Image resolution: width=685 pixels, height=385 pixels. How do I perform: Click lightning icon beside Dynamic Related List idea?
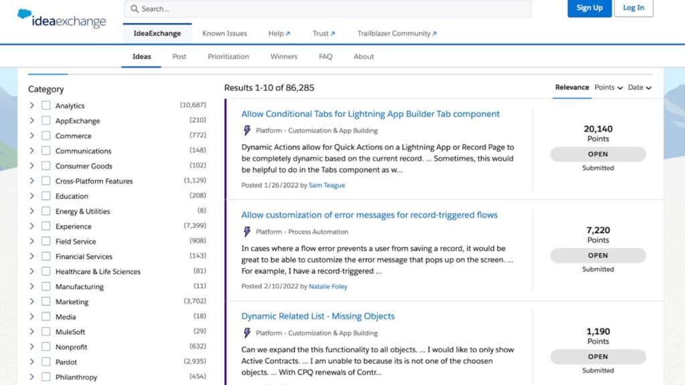(247, 333)
